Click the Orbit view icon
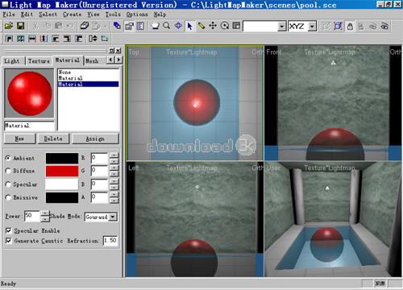 point(178,26)
